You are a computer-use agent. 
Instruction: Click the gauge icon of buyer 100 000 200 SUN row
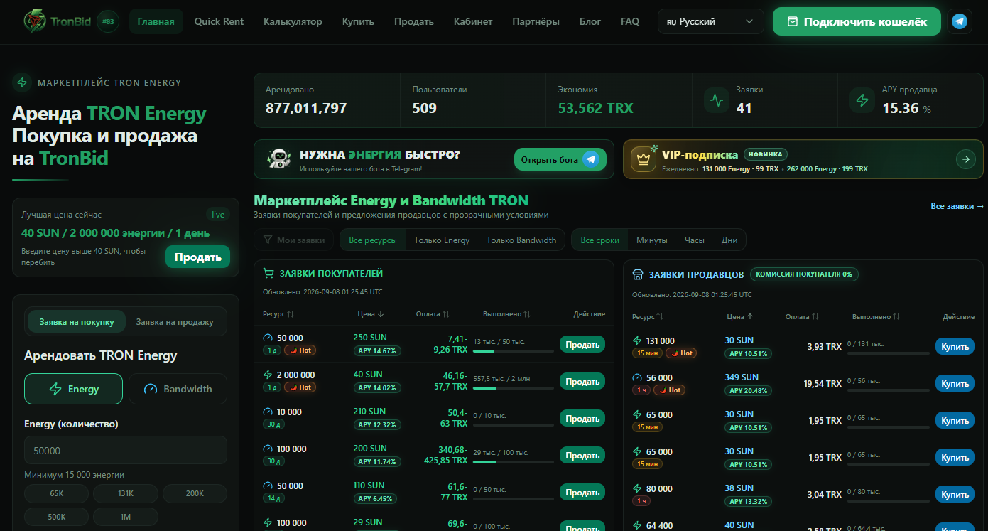click(268, 449)
